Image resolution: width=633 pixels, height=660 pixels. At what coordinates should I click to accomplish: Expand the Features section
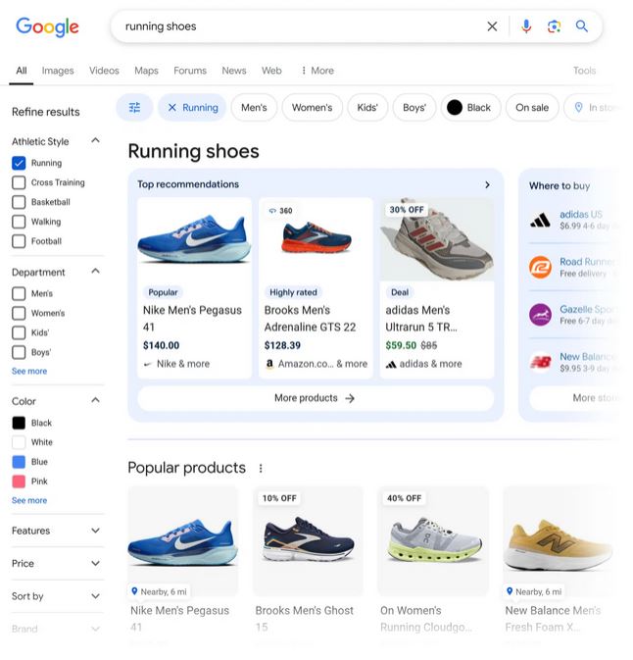(95, 531)
